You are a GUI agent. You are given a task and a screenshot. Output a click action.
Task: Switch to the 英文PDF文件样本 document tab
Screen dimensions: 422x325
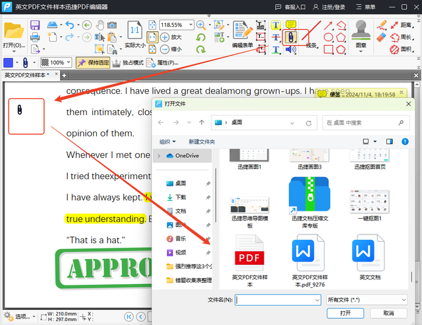pyautogui.click(x=27, y=75)
